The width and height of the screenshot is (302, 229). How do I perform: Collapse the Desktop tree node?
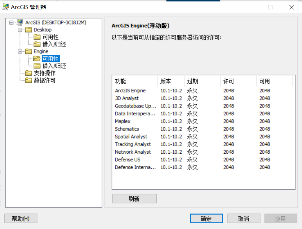point(20,30)
